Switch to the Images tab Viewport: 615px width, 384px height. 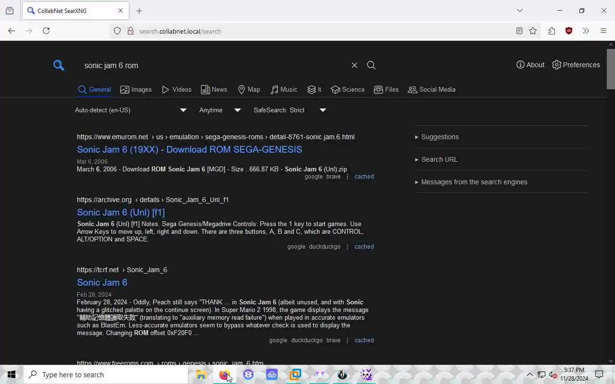[136, 89]
